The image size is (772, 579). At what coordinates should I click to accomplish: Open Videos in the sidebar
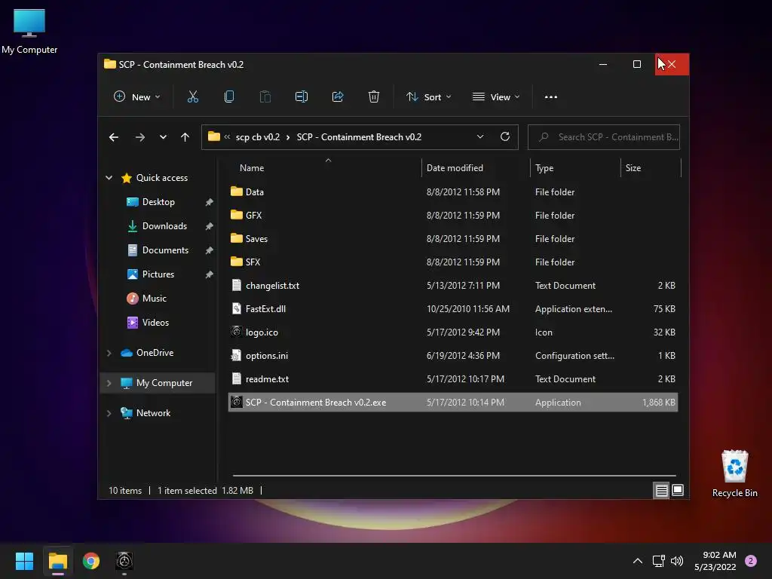pyautogui.click(x=155, y=323)
